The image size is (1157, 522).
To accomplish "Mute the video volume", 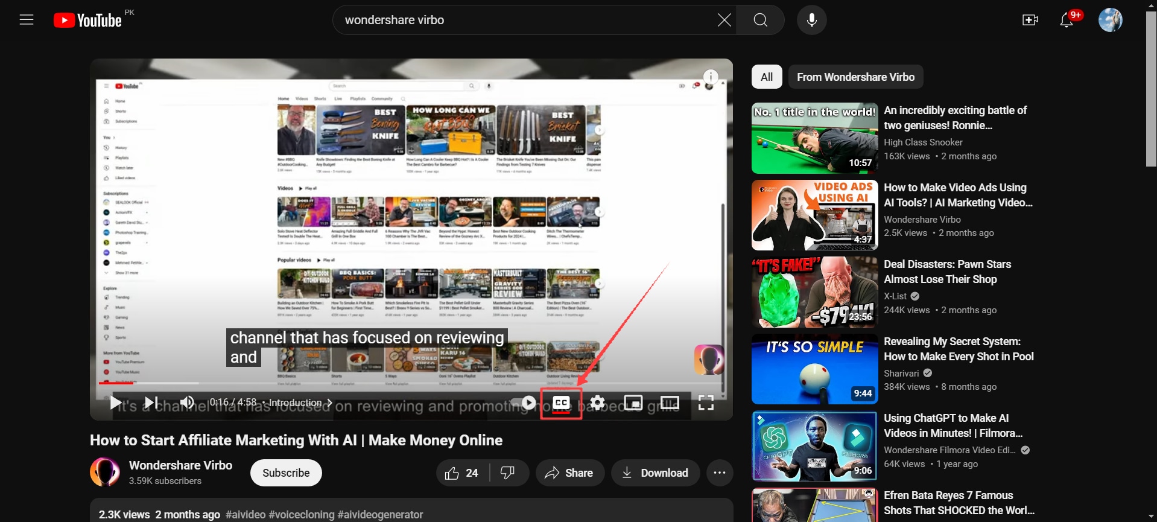I will coord(187,403).
